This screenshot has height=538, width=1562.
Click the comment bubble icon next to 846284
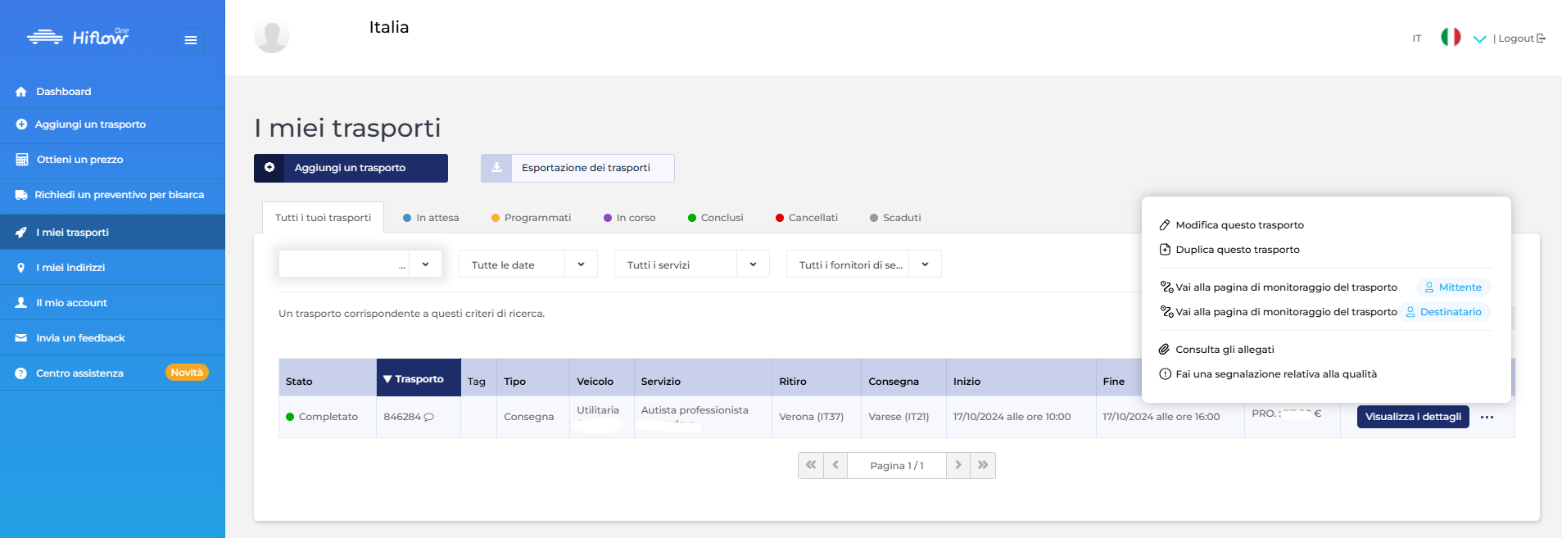pos(429,417)
